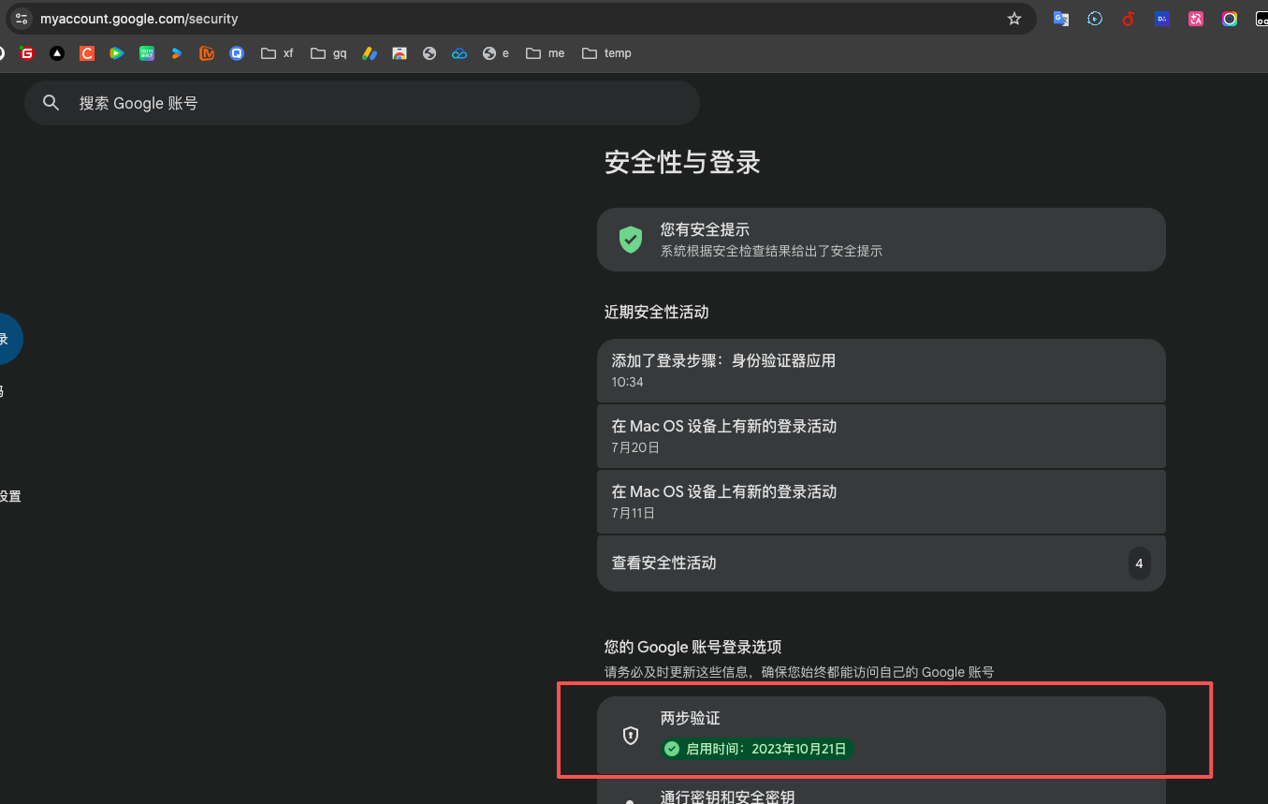Open the 'e' globe bookmark
1268x804 pixels.
(x=496, y=53)
